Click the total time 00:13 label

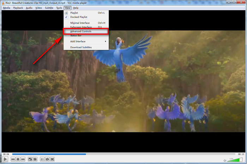tap(241, 154)
